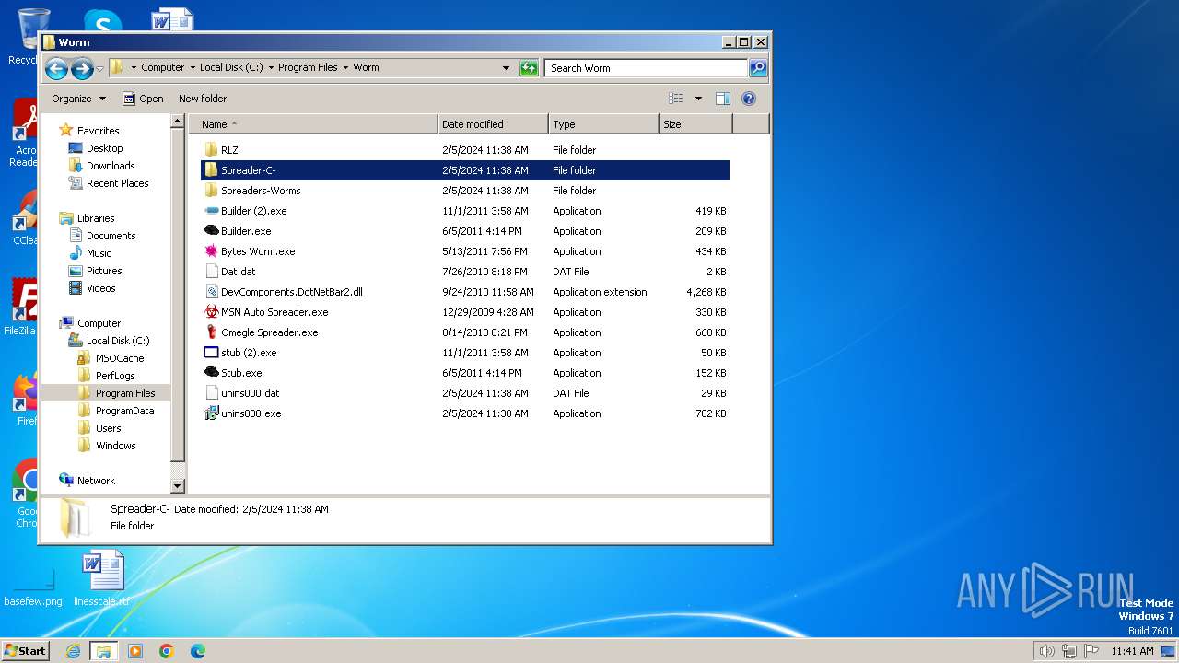Click navigation pane scrollbar down arrow
1179x663 pixels.
[178, 486]
